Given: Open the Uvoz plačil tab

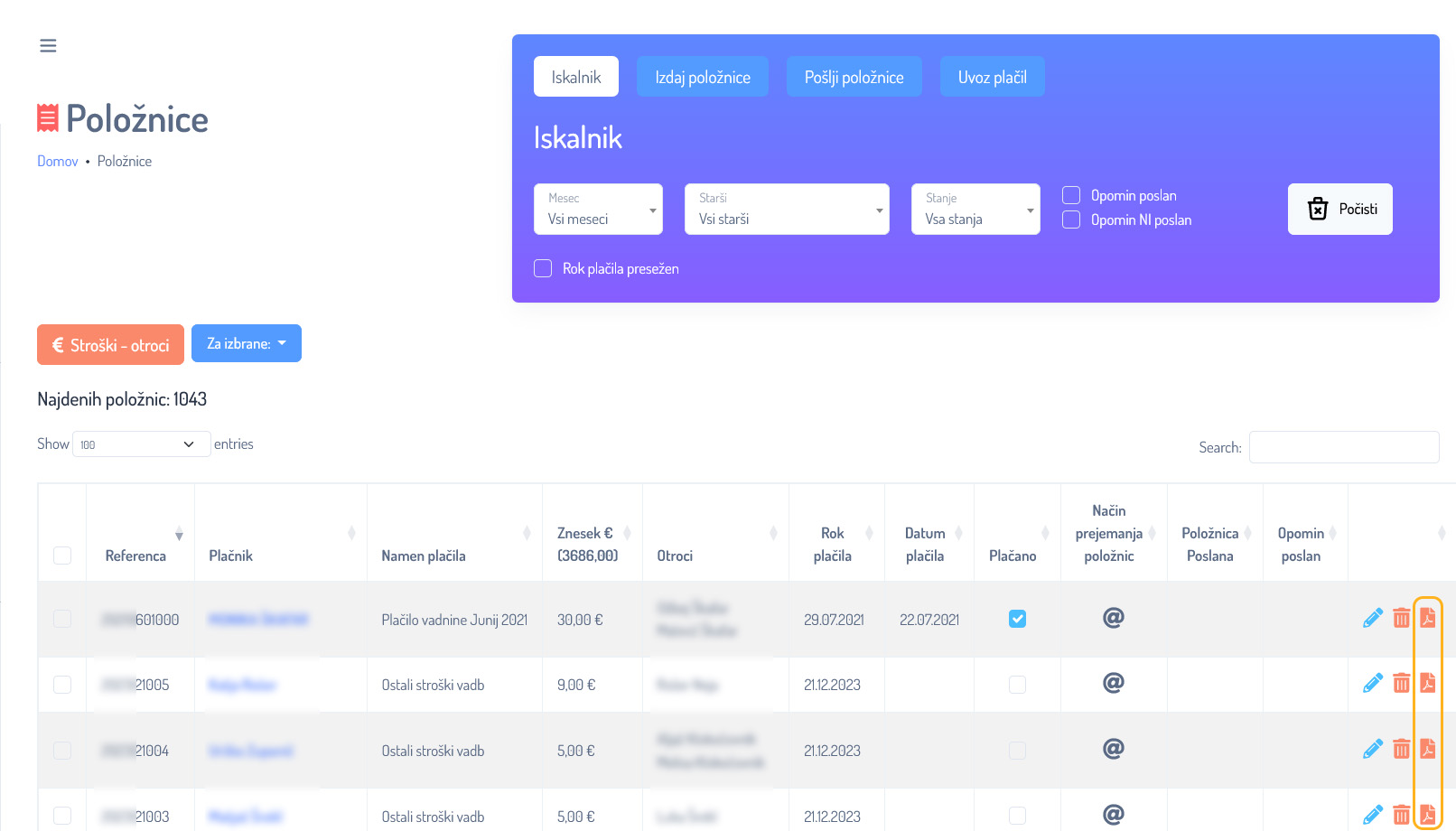Looking at the screenshot, I should [992, 77].
